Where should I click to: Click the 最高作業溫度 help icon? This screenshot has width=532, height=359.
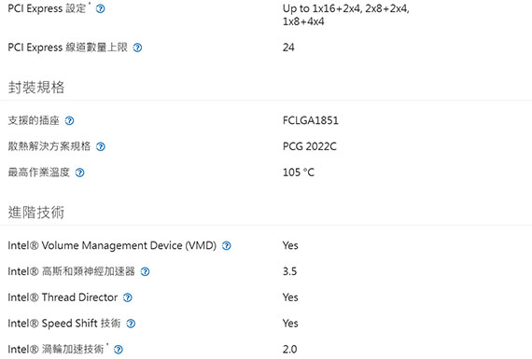pyautogui.click(x=79, y=173)
